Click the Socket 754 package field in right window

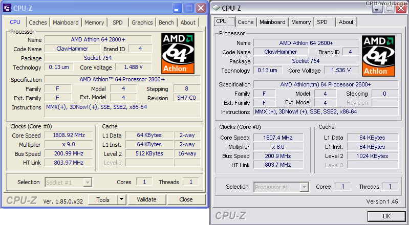point(306,61)
